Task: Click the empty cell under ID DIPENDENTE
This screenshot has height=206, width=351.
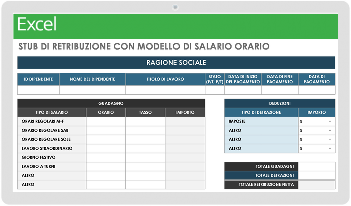Action: (x=38, y=90)
